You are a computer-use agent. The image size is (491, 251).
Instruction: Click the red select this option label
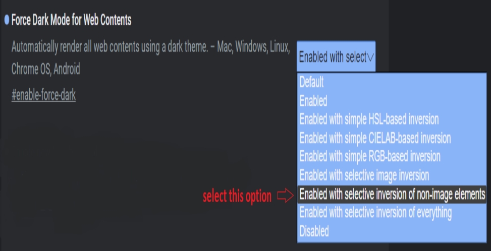pyautogui.click(x=237, y=196)
